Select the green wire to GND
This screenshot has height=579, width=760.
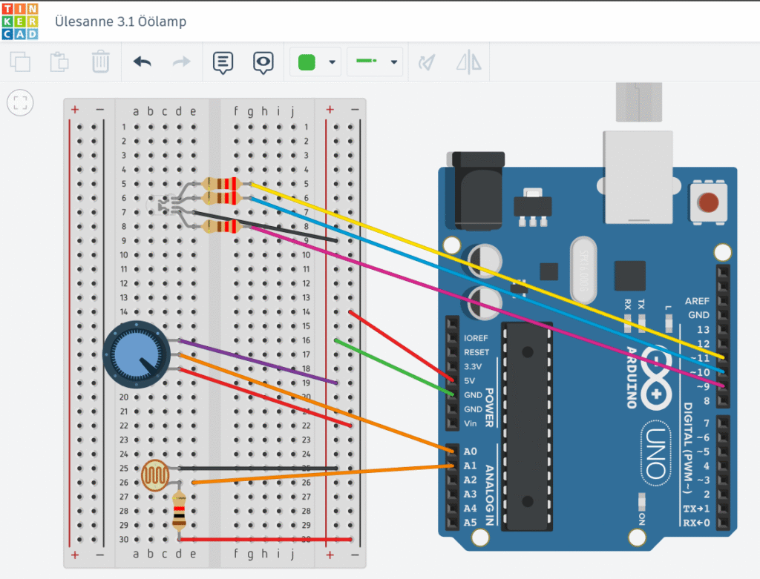tap(395, 368)
